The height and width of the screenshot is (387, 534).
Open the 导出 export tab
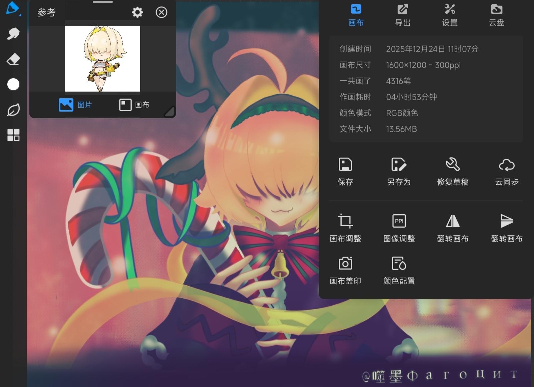[403, 15]
